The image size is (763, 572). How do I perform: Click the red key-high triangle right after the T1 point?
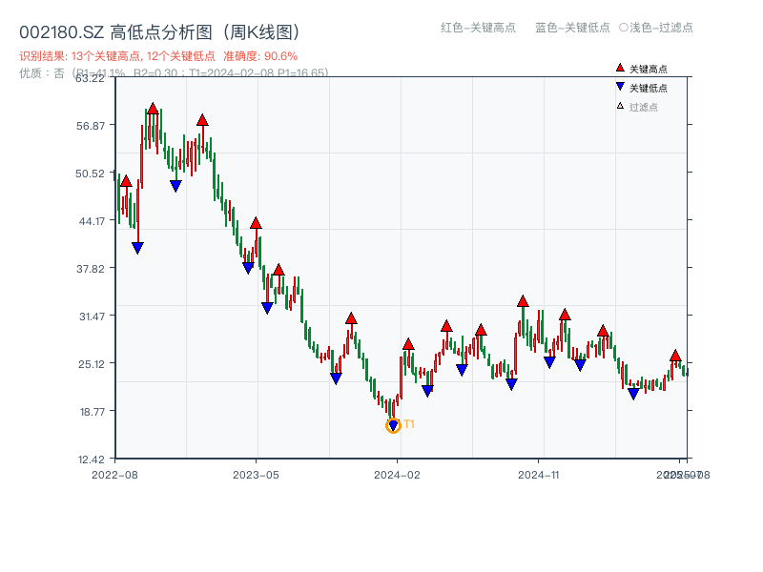(408, 344)
